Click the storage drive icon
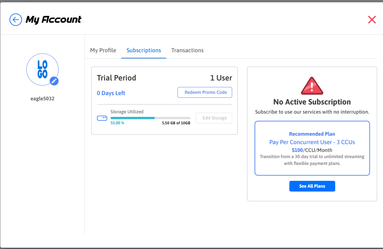The width and height of the screenshot is (383, 249). pos(102,118)
